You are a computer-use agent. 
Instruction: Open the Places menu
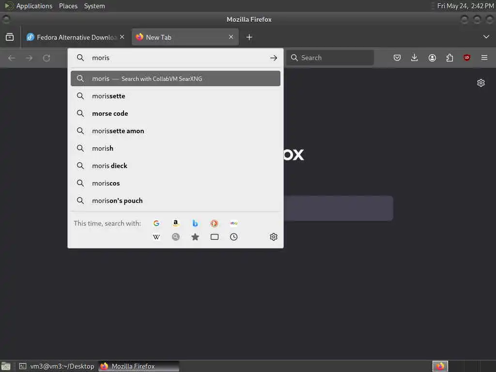click(68, 6)
